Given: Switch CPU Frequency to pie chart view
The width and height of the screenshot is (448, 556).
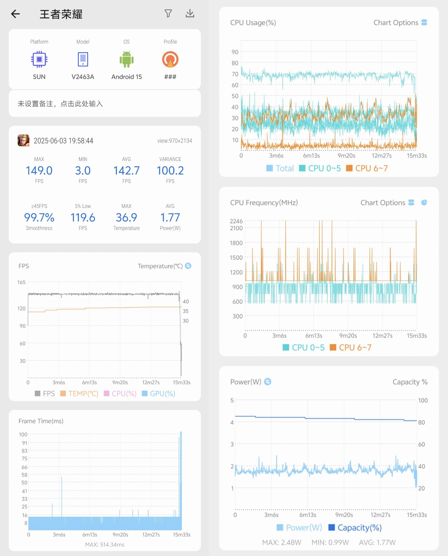Looking at the screenshot, I should [x=424, y=203].
